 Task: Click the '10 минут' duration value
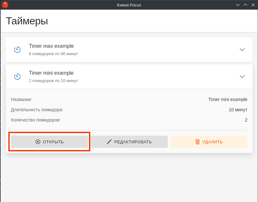[x=238, y=110]
